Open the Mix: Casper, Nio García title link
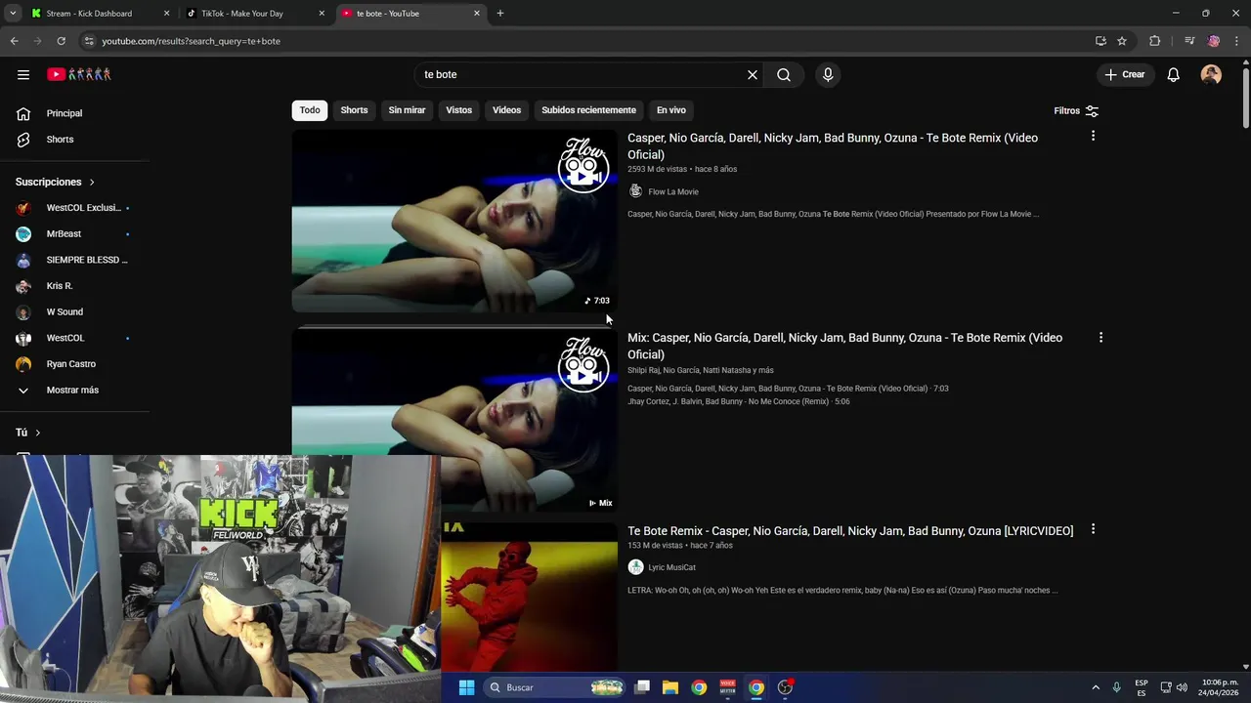The image size is (1251, 703). [x=844, y=346]
